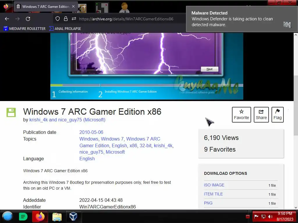298x223 pixels.
Task: Click the maze thumbnail in the tab bar
Action: click(x=102, y=7)
